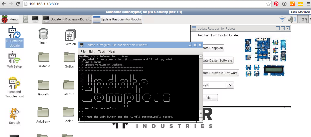Open the BrickPi folder
Image resolution: width=311 pixels, height=137 pixels.
pos(68,115)
